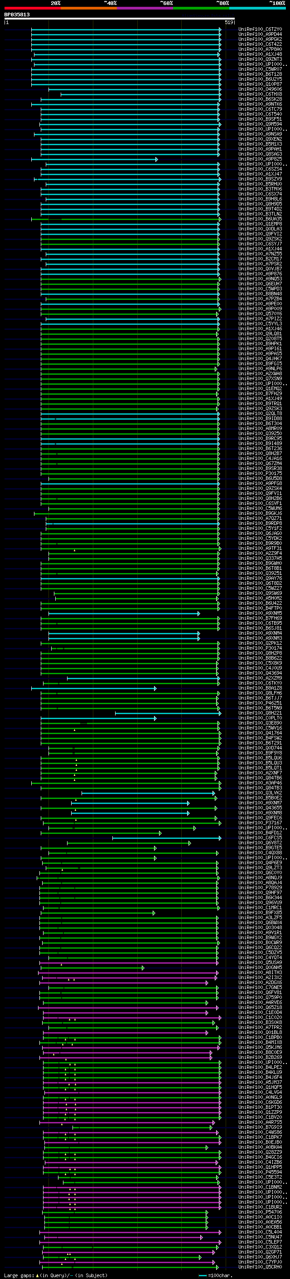Click the UniRef100_Q9ZNT3 label

pyautogui.click(x=260, y=59)
